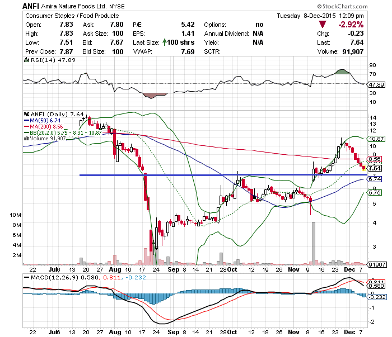
Task: Click the candlestick icon beside ANFI (Daily)
Action: [26, 114]
